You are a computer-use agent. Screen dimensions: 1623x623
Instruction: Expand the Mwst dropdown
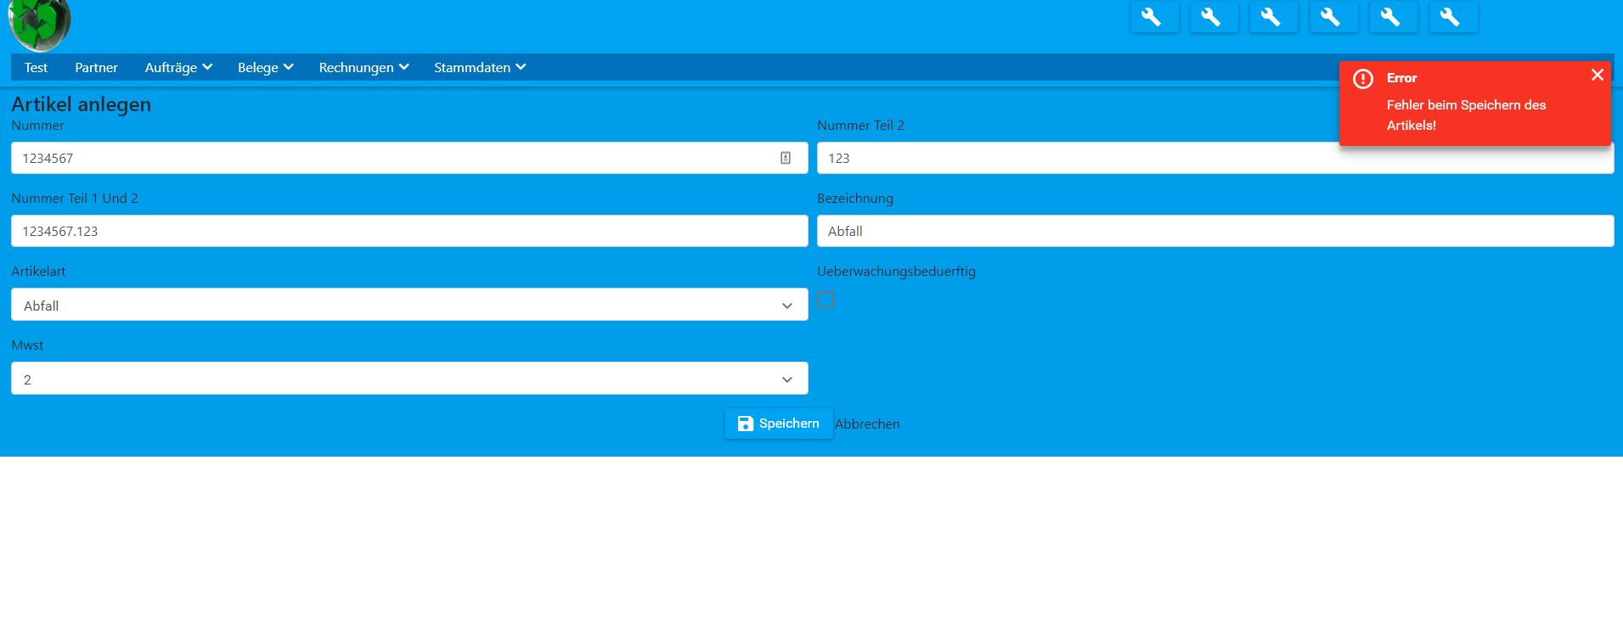409,379
